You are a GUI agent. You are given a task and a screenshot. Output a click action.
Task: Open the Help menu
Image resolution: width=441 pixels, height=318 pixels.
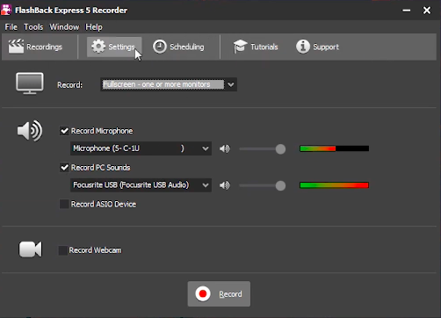coord(94,27)
